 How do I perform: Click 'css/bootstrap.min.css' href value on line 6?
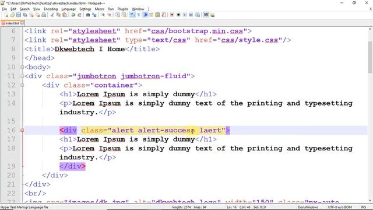click(197, 31)
